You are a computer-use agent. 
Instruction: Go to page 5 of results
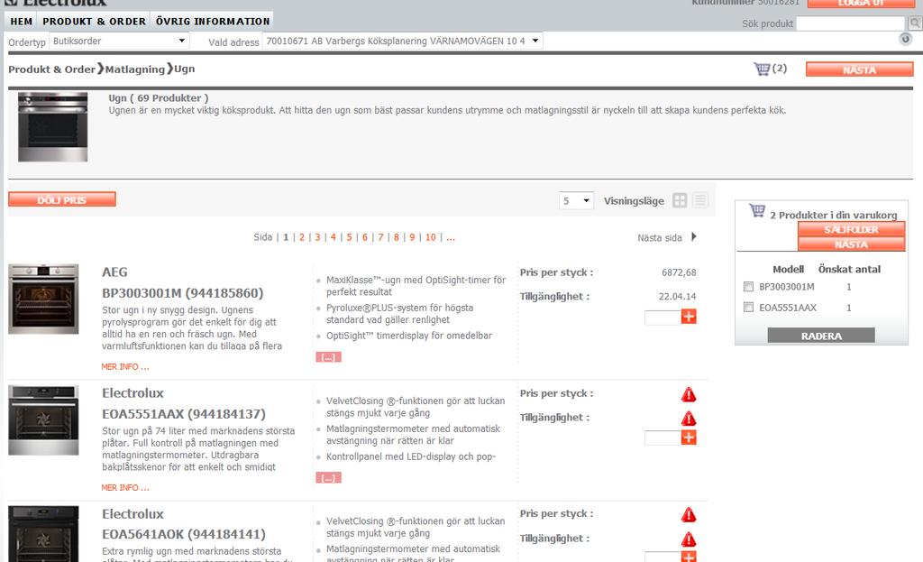pyautogui.click(x=349, y=237)
